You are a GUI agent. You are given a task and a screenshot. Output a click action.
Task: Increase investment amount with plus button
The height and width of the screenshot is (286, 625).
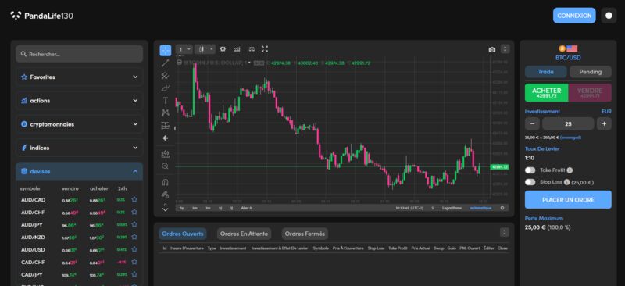pos(604,124)
